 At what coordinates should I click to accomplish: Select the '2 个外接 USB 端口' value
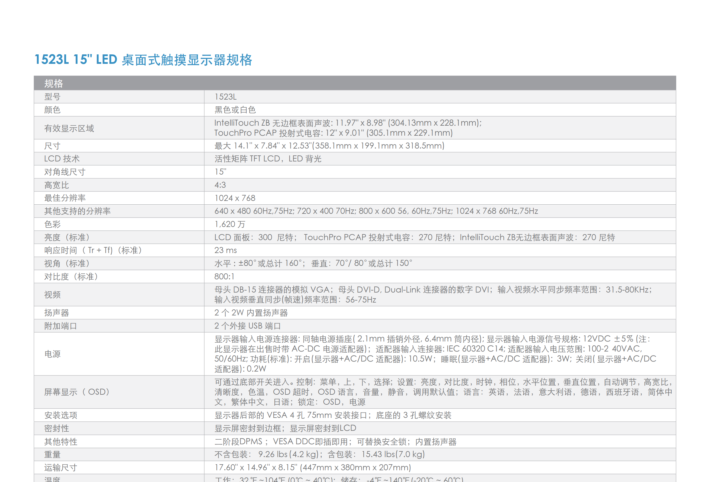(x=248, y=326)
